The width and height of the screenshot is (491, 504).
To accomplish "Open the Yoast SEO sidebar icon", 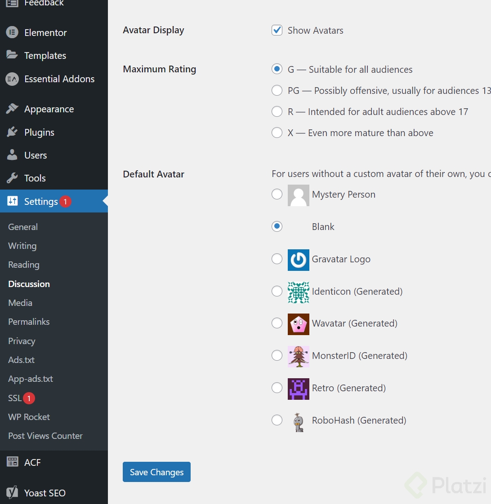I will tap(13, 493).
